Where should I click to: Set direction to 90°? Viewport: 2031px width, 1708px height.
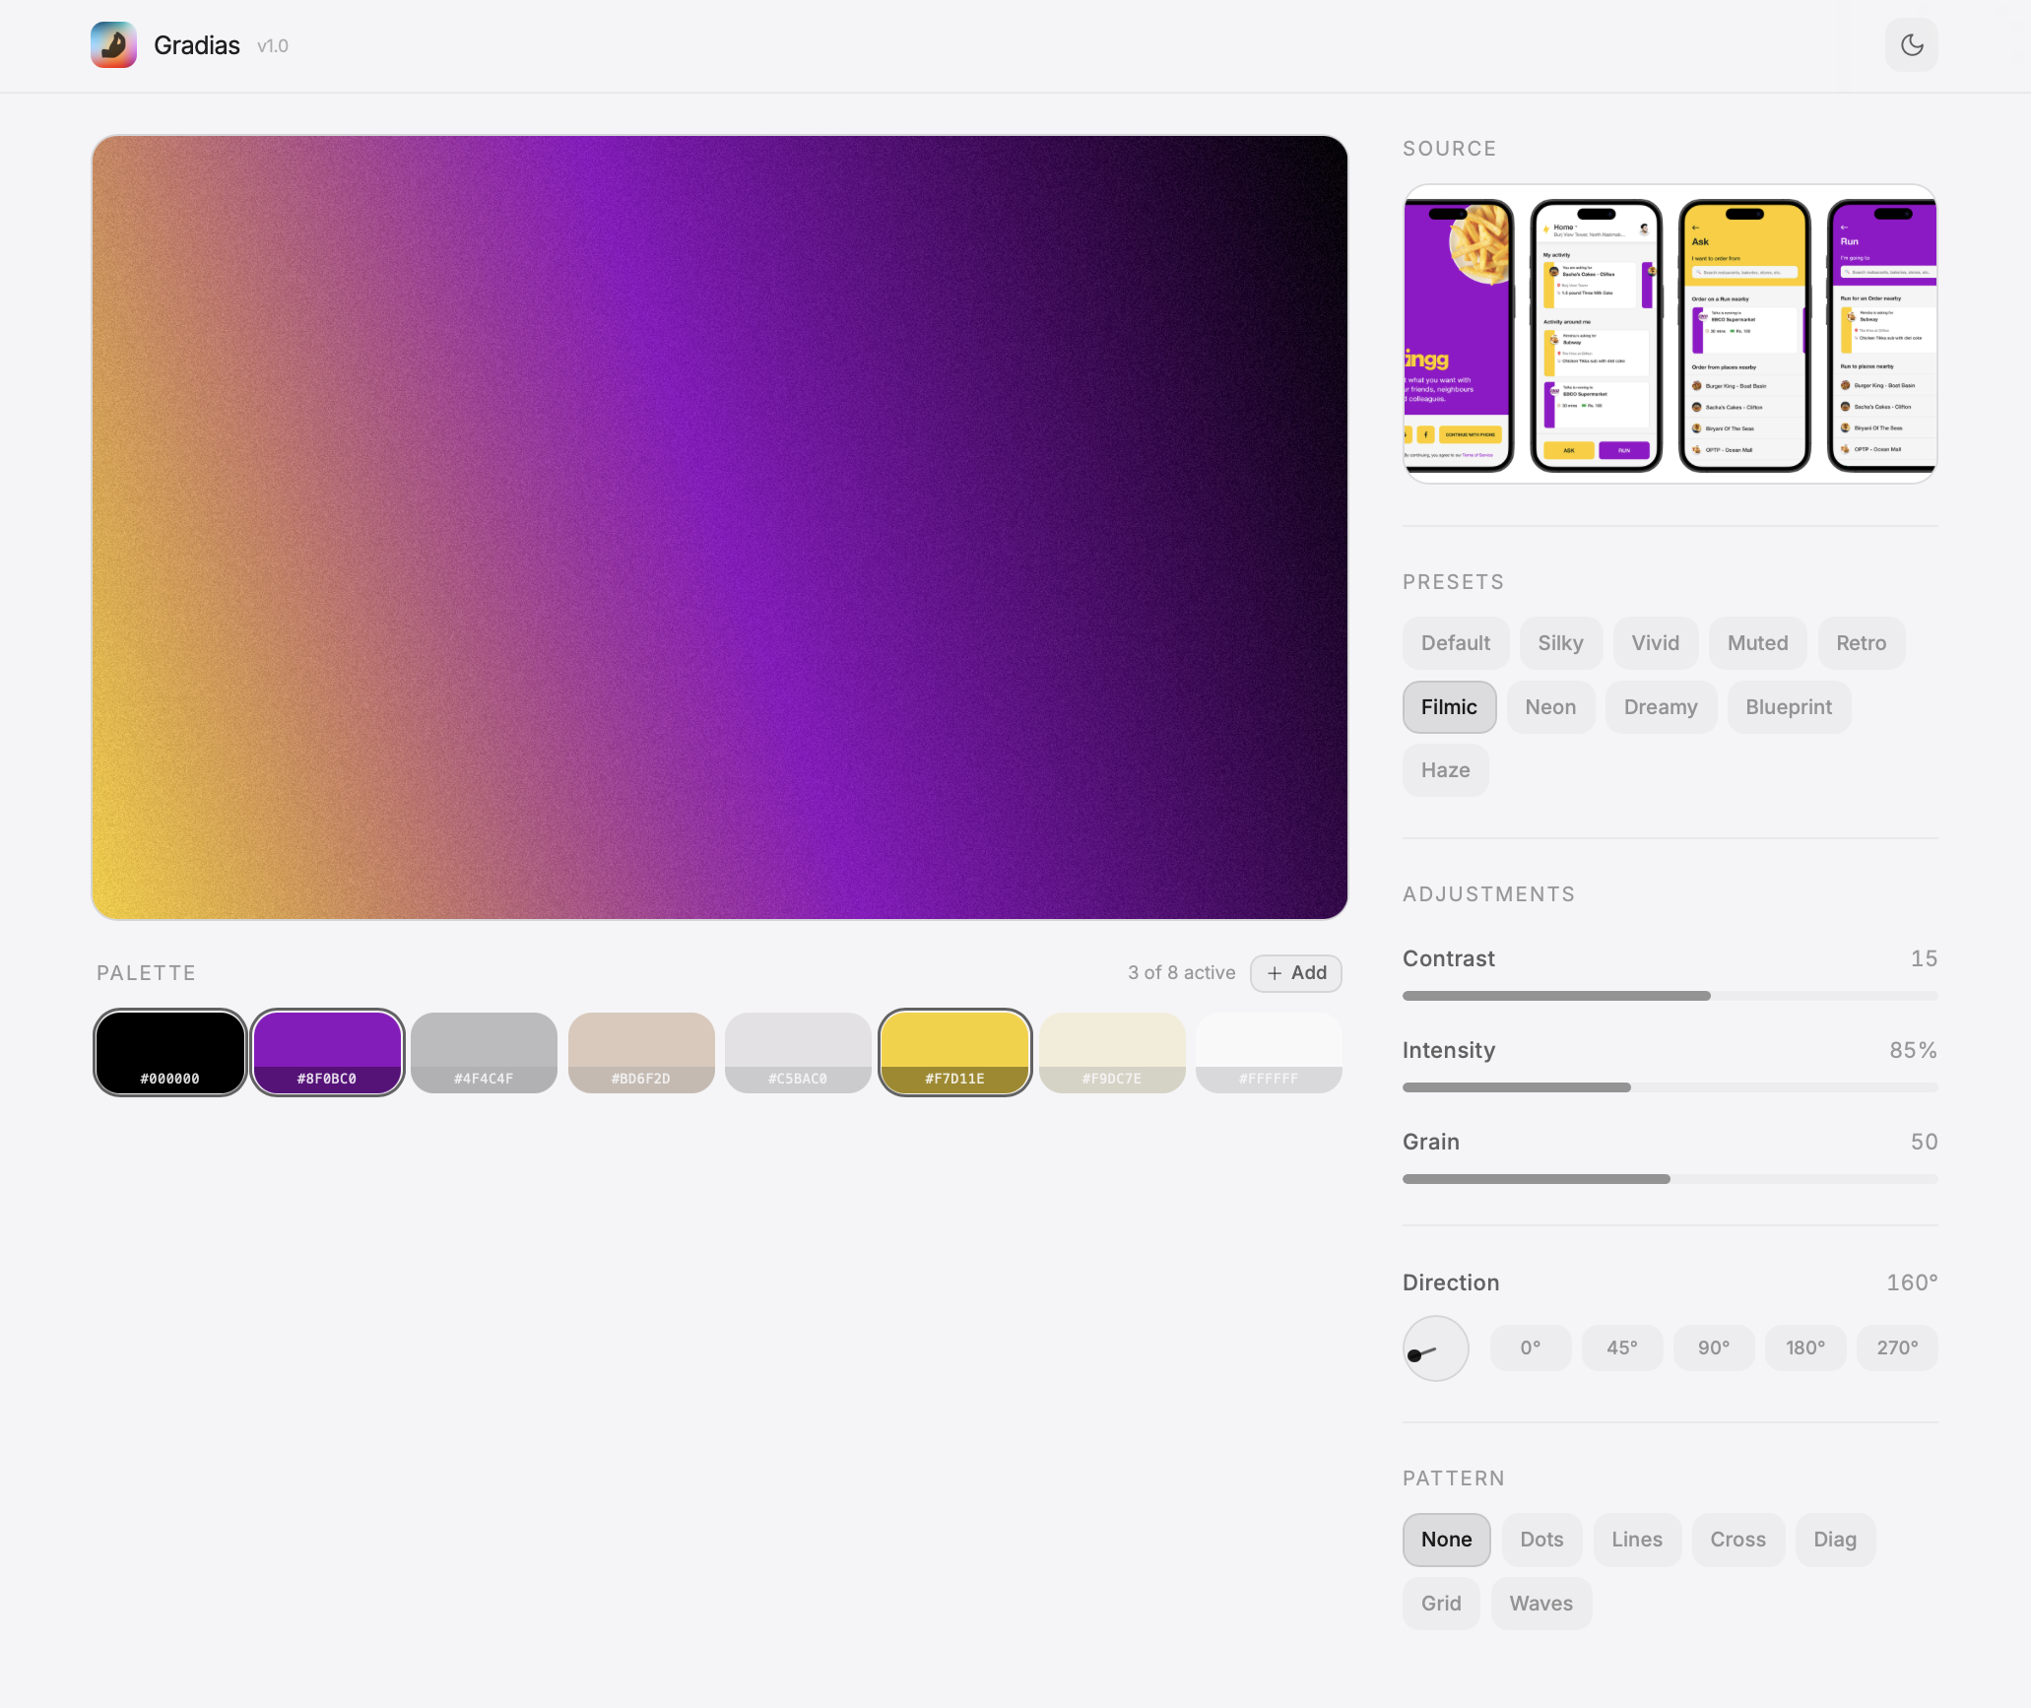(1713, 1347)
